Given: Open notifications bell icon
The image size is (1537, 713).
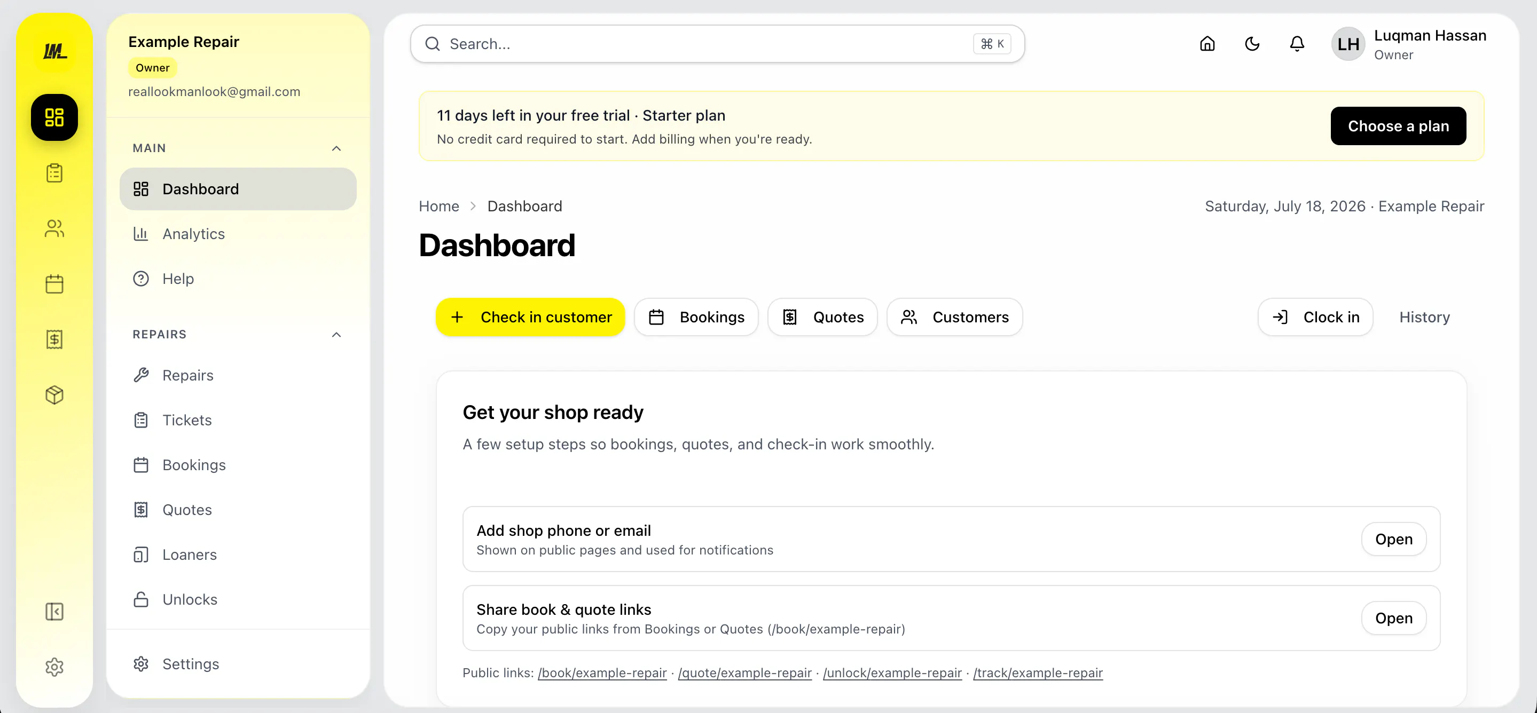Looking at the screenshot, I should [1297, 44].
